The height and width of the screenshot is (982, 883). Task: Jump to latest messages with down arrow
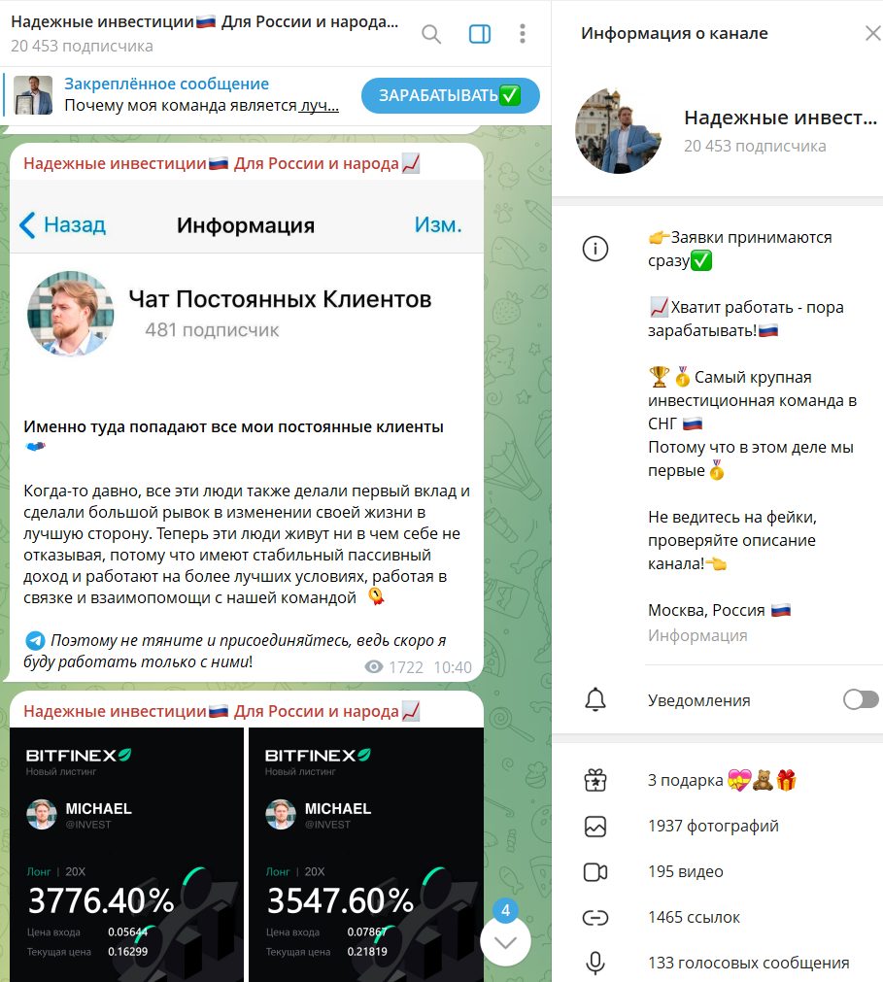(505, 941)
